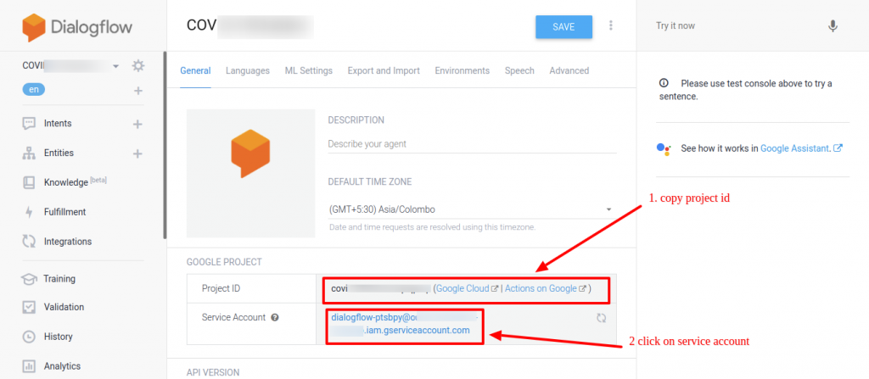Click the Knowledge book icon

[x=29, y=182]
